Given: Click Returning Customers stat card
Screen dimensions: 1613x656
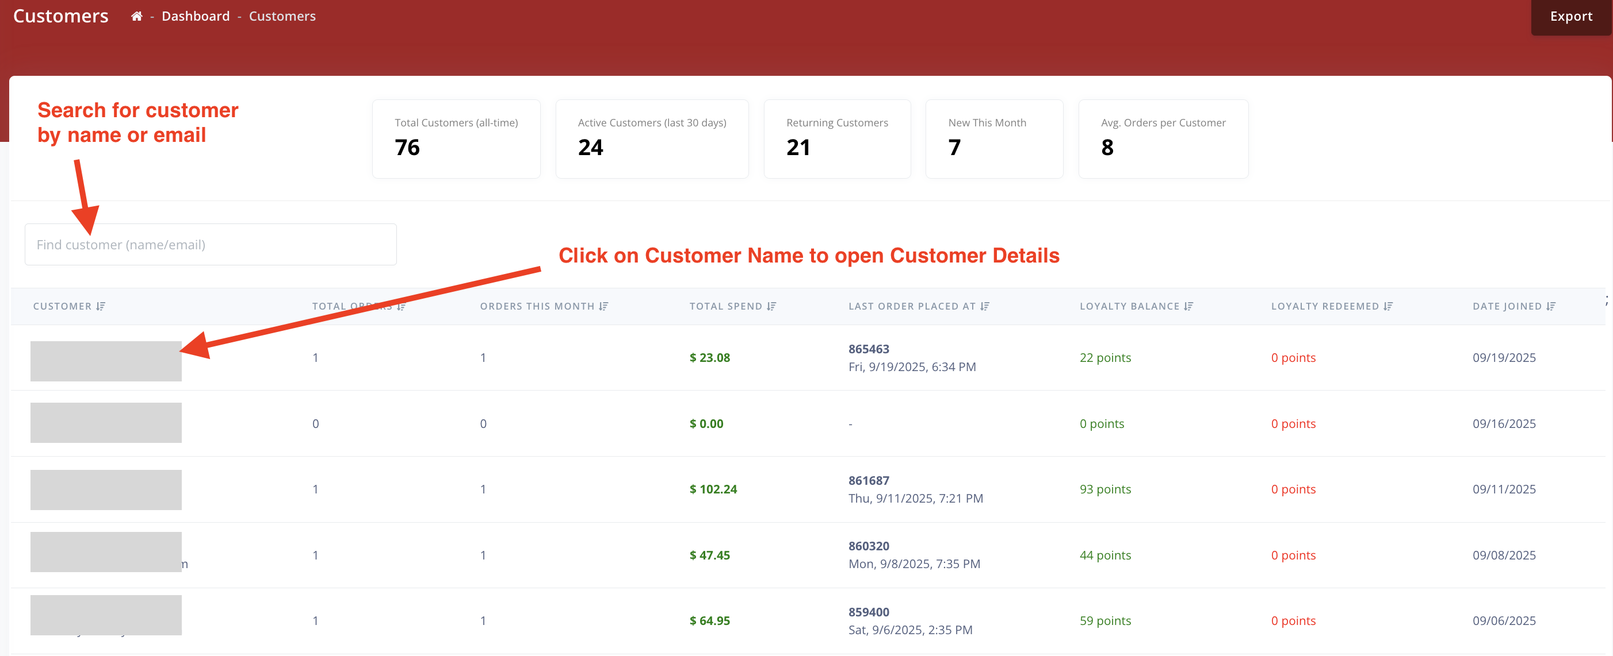Looking at the screenshot, I should coord(836,139).
